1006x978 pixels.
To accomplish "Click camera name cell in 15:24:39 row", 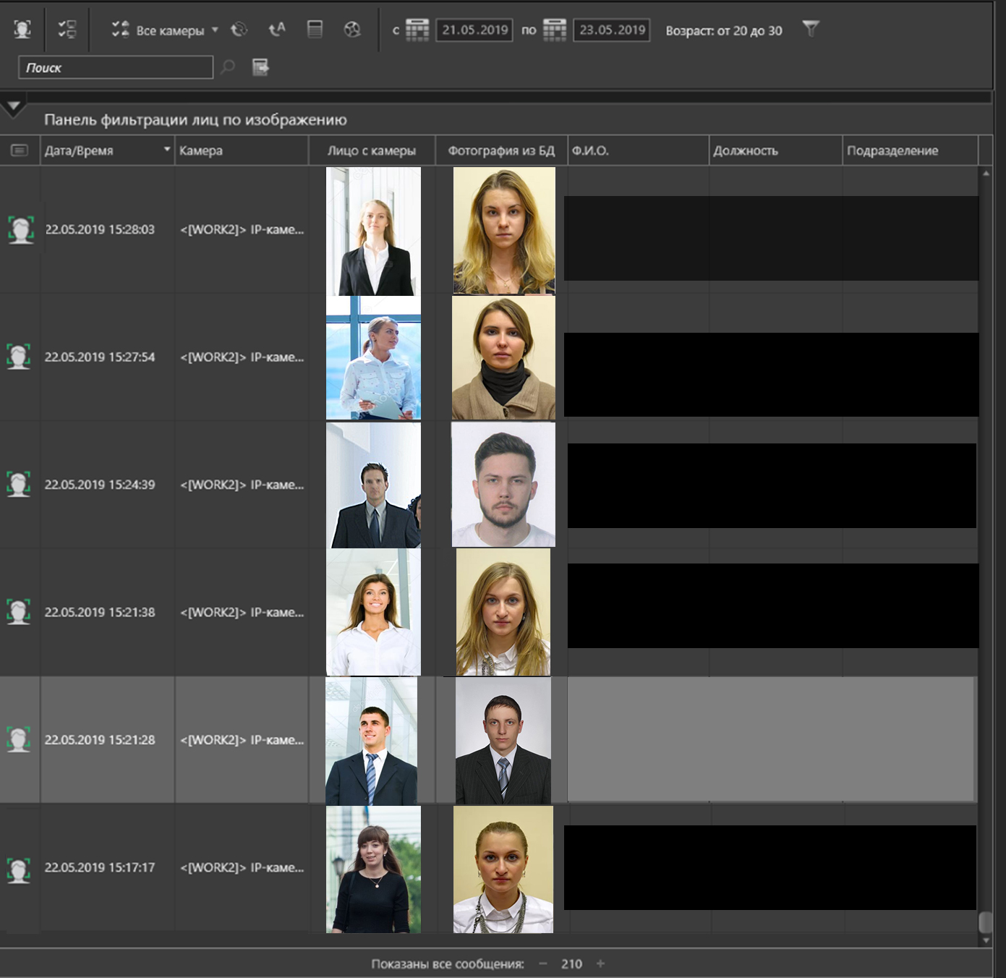I will [242, 485].
